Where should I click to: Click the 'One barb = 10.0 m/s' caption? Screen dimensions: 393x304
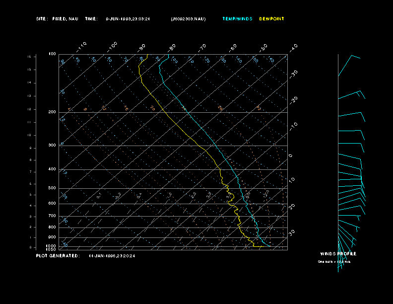pyautogui.click(x=334, y=261)
